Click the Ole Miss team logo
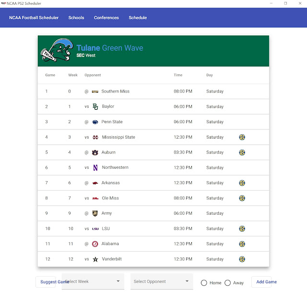Image resolution: width=307 pixels, height=303 pixels. 95,198
